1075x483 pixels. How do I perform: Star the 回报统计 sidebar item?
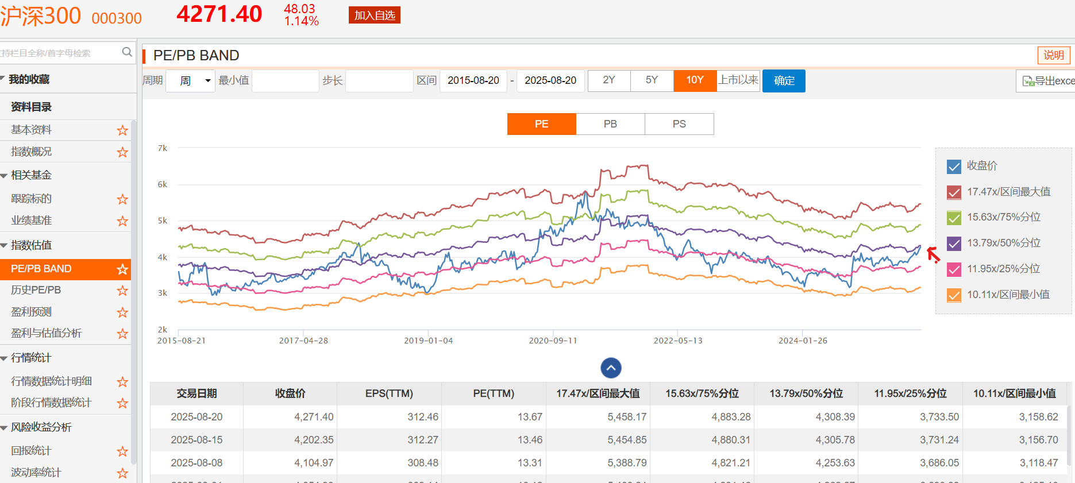click(122, 451)
